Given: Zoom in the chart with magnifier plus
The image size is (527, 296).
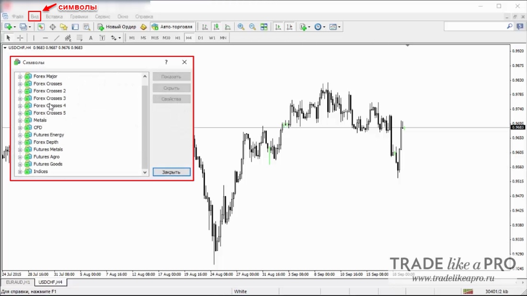Looking at the screenshot, I should tap(241, 27).
